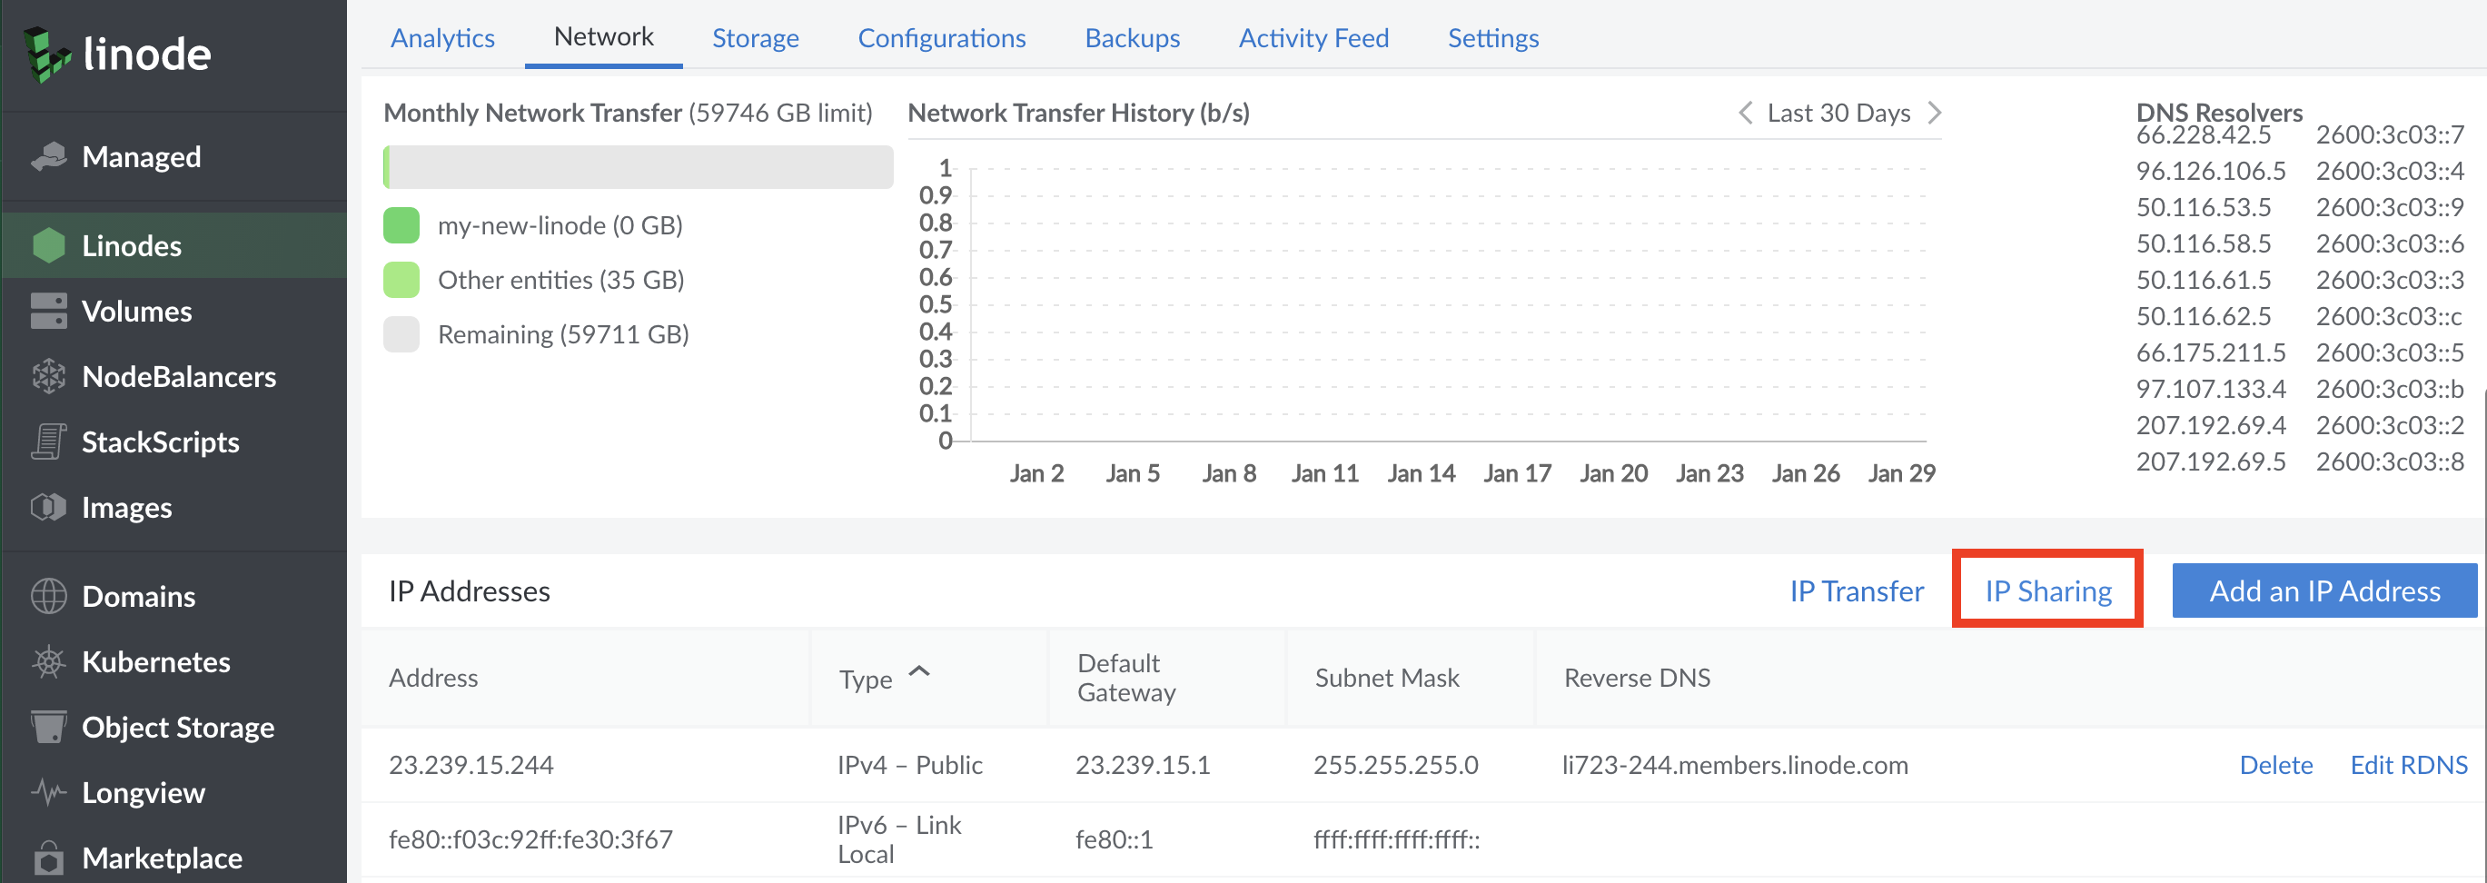Click the StackScripts scroll icon
The width and height of the screenshot is (2487, 883).
click(48, 442)
